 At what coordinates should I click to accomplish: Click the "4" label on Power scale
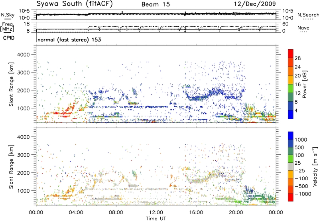click(x=296, y=110)
